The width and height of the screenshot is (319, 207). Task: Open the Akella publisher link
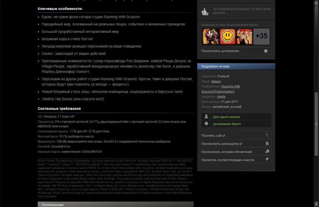click(x=221, y=96)
